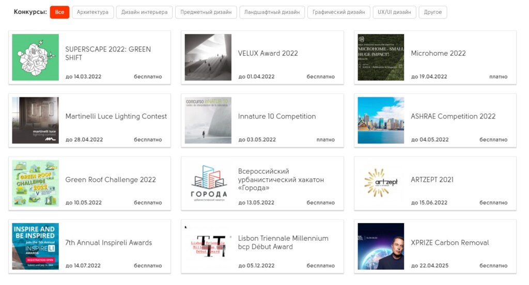Viewport: 529px width, 285px height.
Task: Choose the Предметный дизайн category
Action: click(x=206, y=12)
